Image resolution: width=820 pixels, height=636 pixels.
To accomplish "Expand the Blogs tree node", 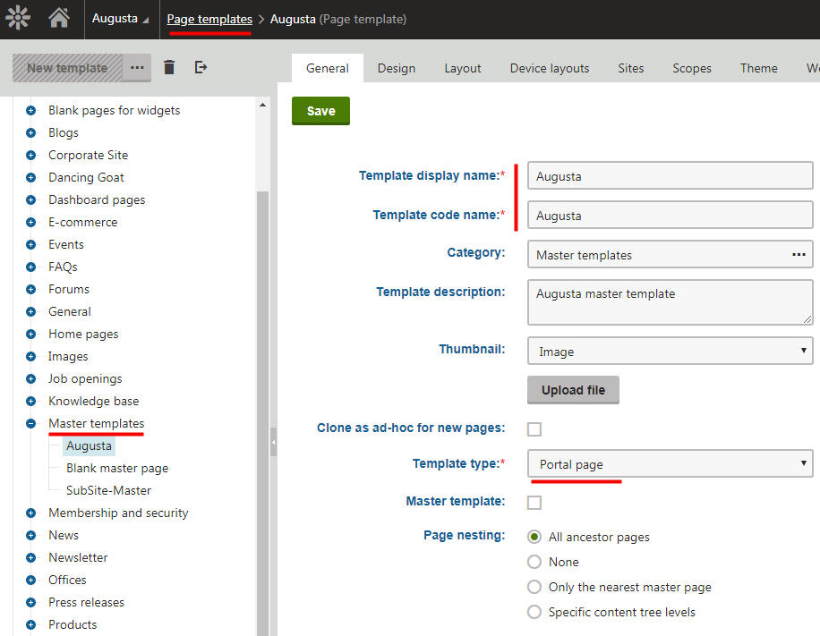I will pos(32,132).
